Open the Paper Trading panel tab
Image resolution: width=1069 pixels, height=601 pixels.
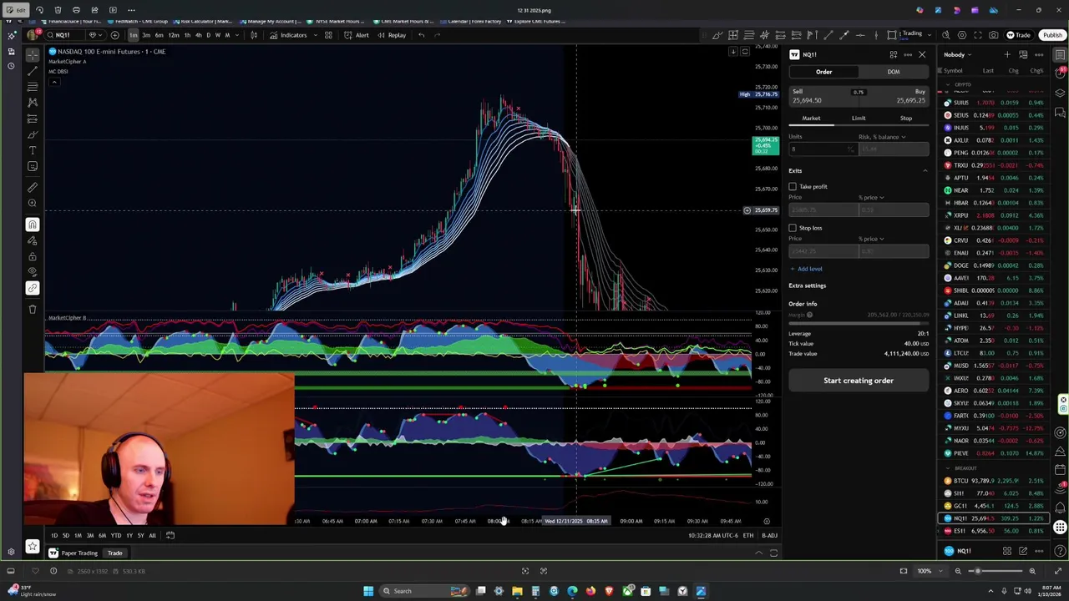click(x=73, y=553)
